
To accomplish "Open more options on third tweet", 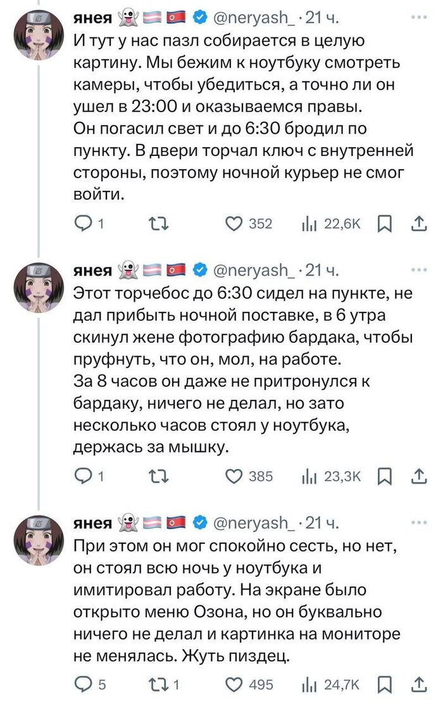I will coord(419,522).
